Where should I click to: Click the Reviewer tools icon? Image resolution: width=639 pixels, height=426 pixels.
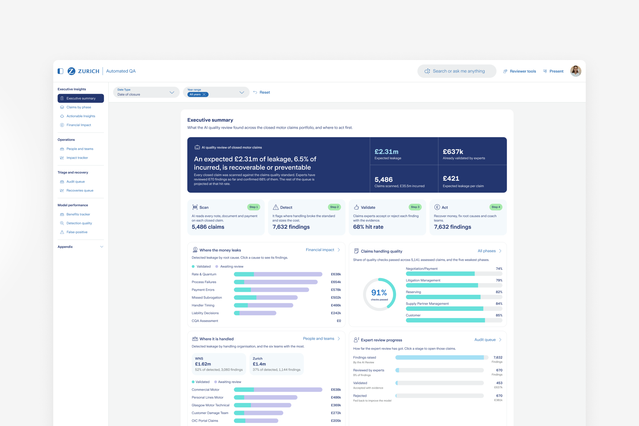[505, 71]
